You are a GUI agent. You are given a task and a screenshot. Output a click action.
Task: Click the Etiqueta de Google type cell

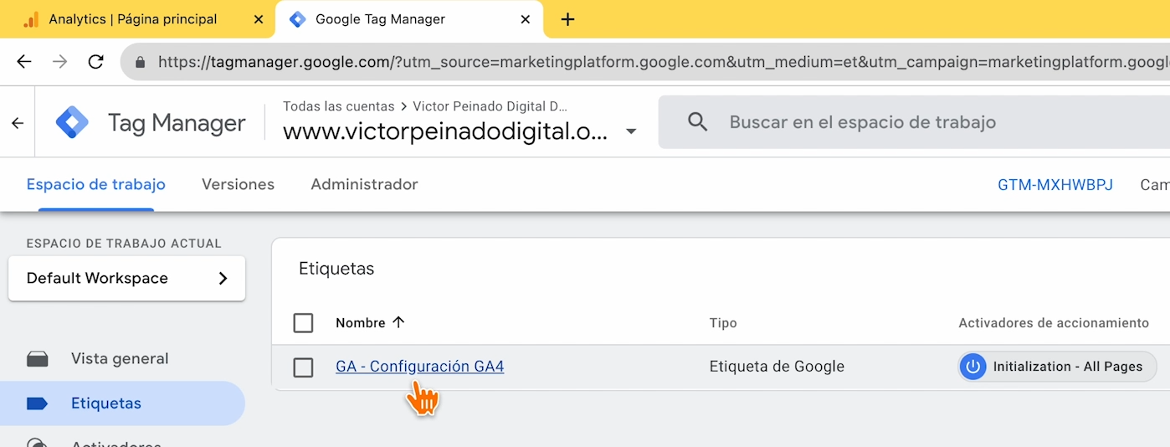tap(777, 367)
